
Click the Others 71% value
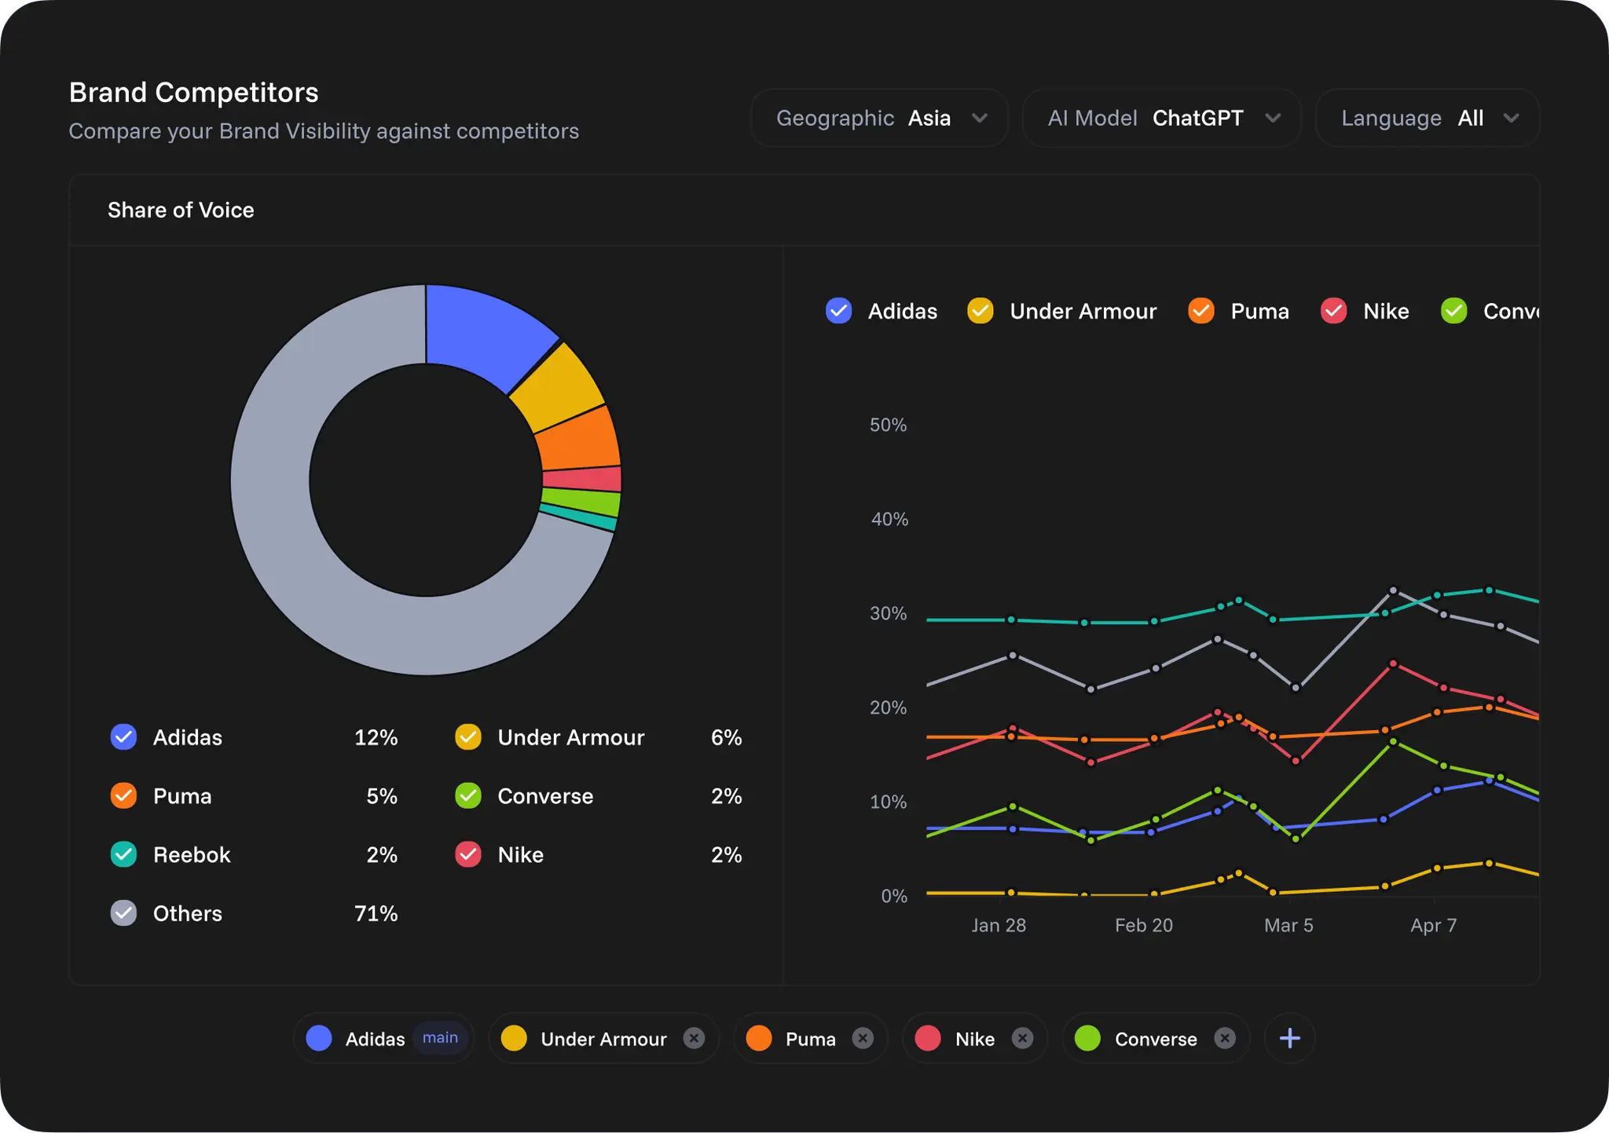click(x=376, y=913)
